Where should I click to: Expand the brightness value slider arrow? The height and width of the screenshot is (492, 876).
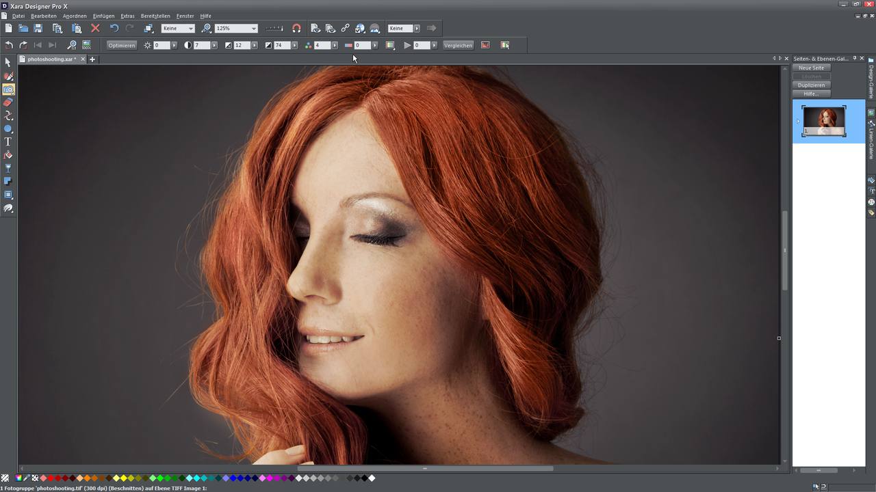(174, 45)
